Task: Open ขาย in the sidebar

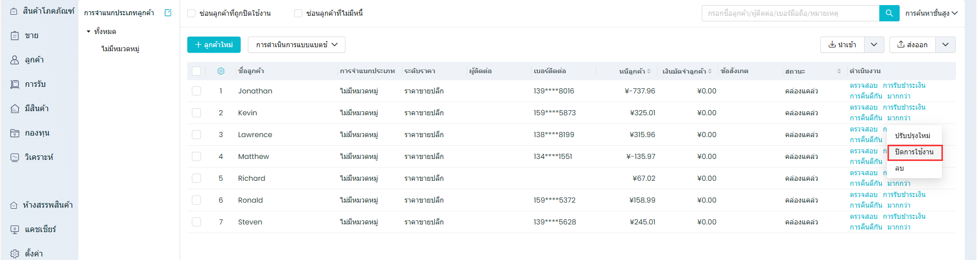Action: 32,36
